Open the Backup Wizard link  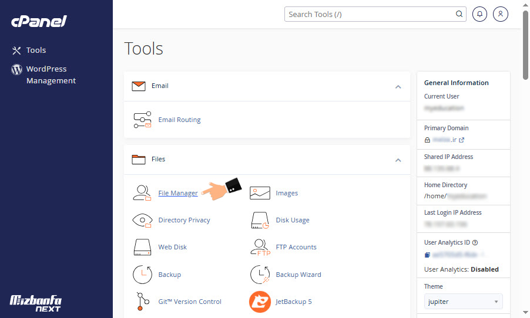[298, 275]
